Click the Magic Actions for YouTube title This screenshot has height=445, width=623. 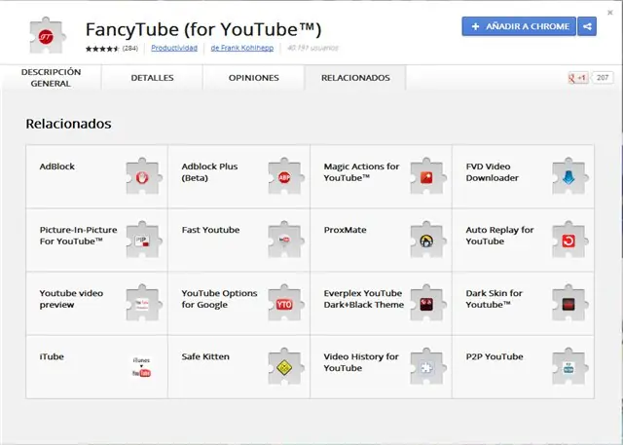point(361,172)
